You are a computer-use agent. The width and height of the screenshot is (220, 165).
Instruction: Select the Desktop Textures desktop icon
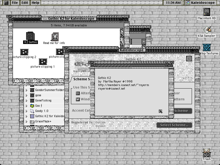pos(207,48)
